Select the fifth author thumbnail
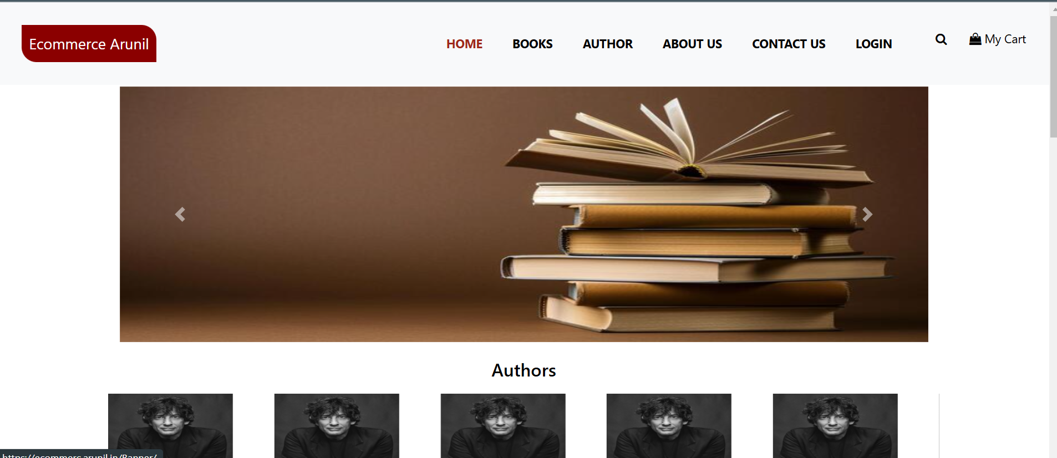Viewport: 1057px width, 458px height. [x=835, y=426]
